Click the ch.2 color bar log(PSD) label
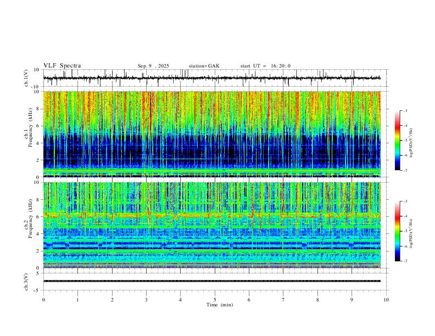 tap(411, 233)
